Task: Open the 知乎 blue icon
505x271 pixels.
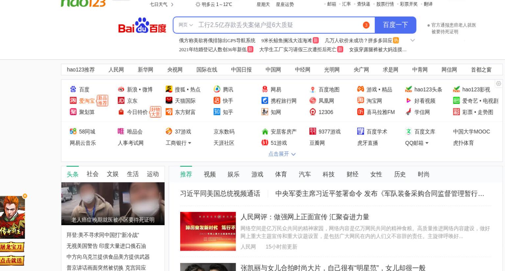Action: pos(217,112)
